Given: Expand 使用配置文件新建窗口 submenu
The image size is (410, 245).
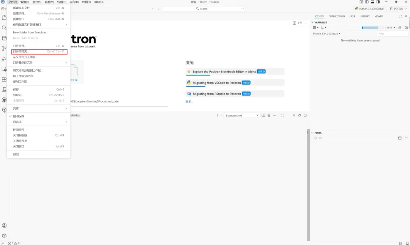Looking at the screenshot, I should coord(38,25).
